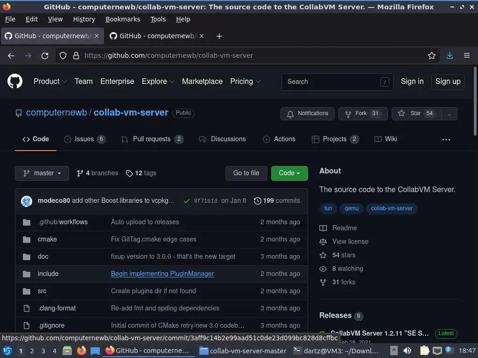Open the master branch selector
478x358 pixels.
[x=42, y=173]
